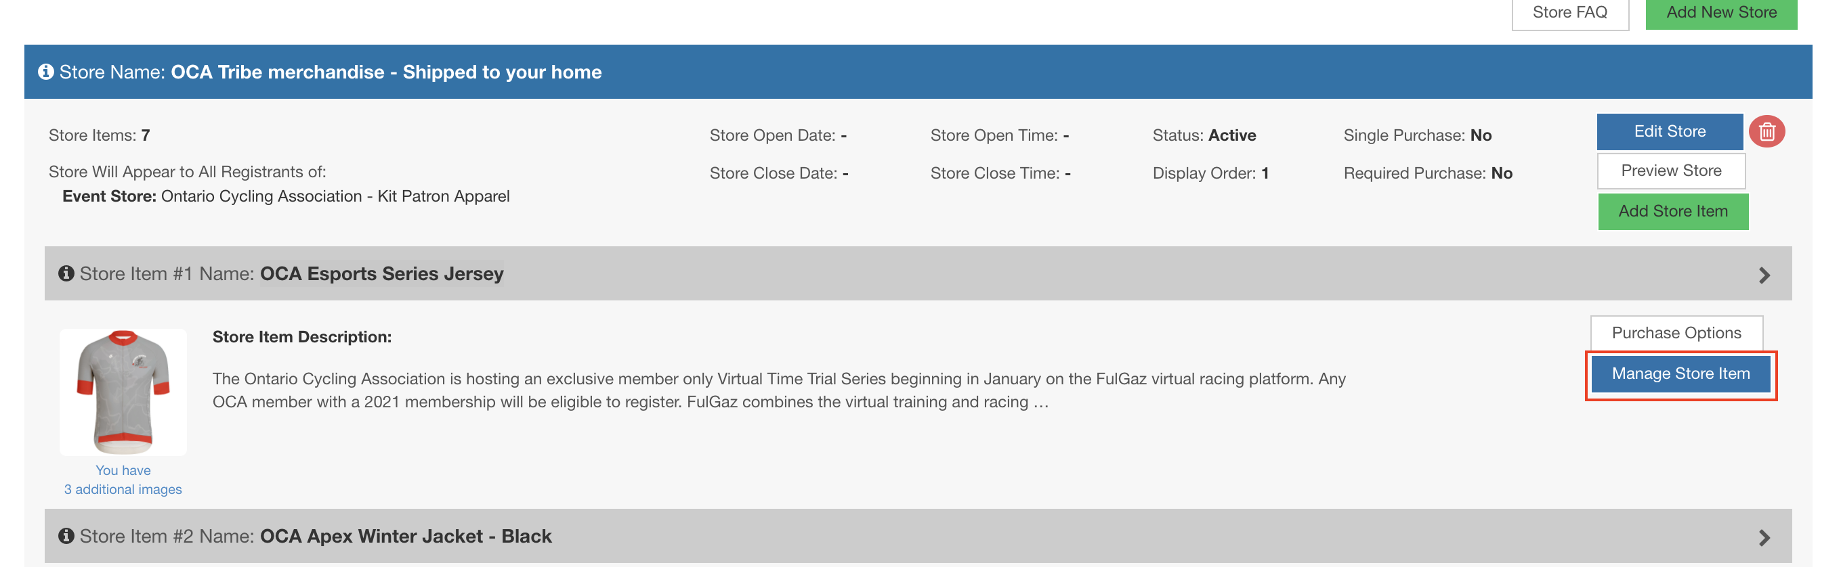The height and width of the screenshot is (567, 1841).
Task: Click the Edit Store button
Action: tap(1669, 131)
